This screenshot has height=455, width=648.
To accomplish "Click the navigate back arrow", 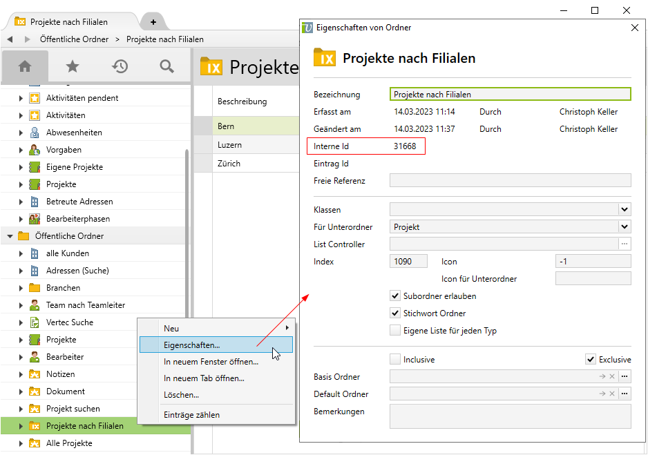I will pyautogui.click(x=10, y=39).
